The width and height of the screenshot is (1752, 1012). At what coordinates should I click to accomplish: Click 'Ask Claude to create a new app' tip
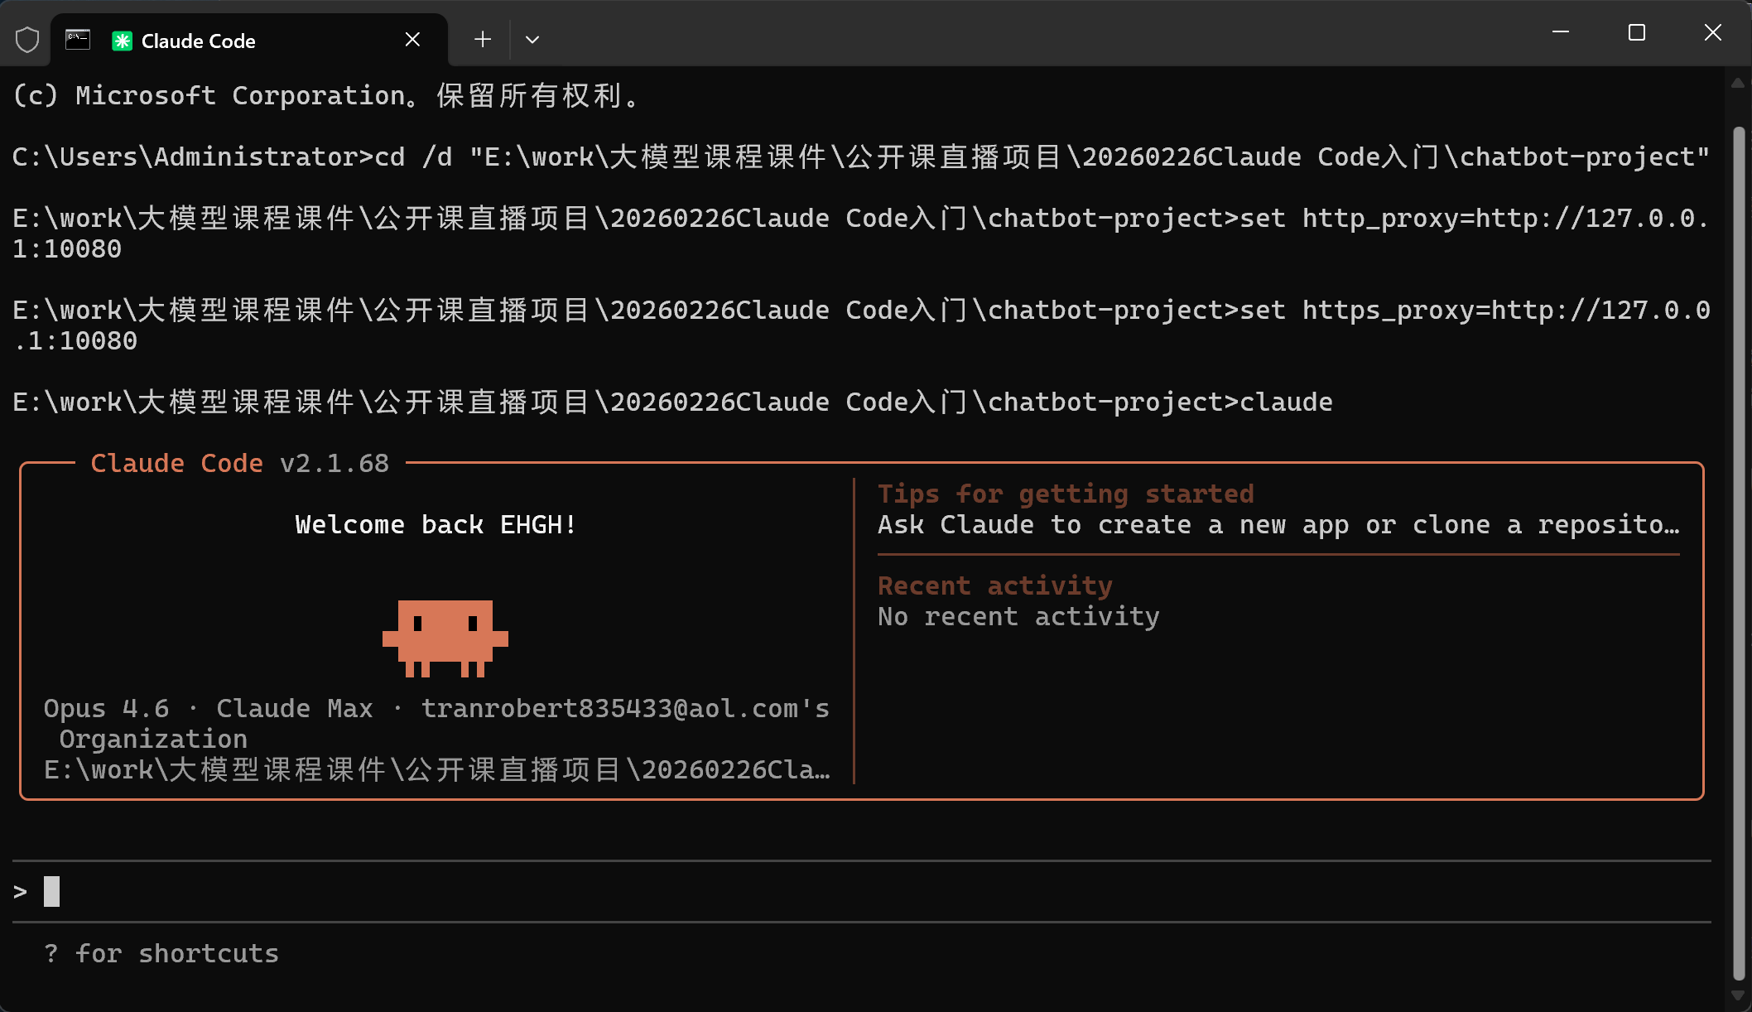pyautogui.click(x=1279, y=525)
